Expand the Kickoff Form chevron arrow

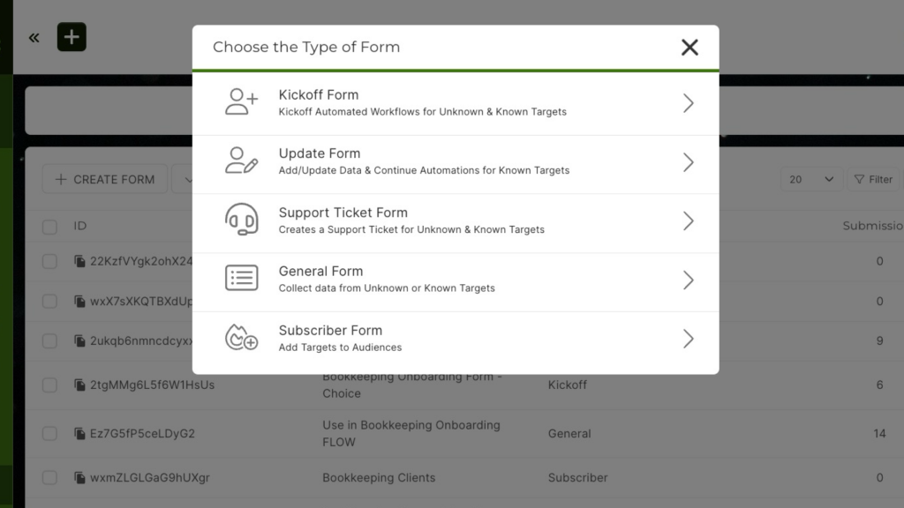point(688,103)
